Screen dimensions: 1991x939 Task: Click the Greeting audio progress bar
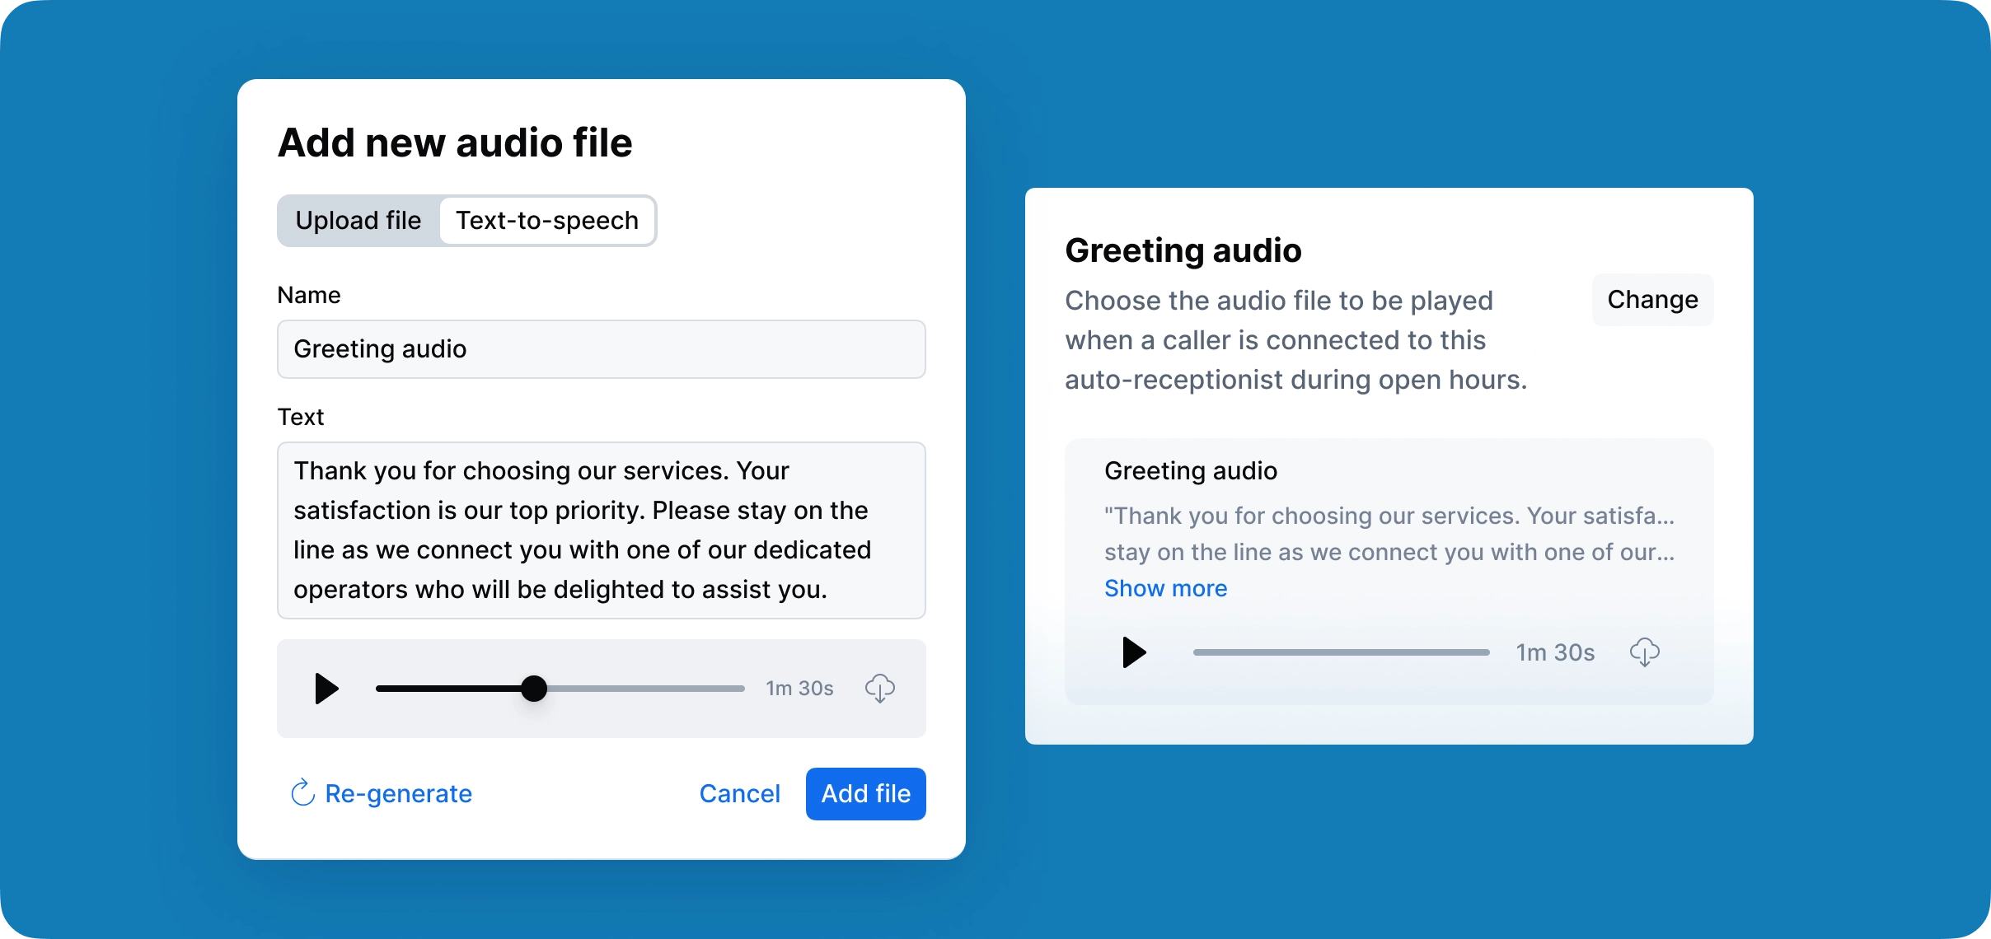tap(1339, 652)
